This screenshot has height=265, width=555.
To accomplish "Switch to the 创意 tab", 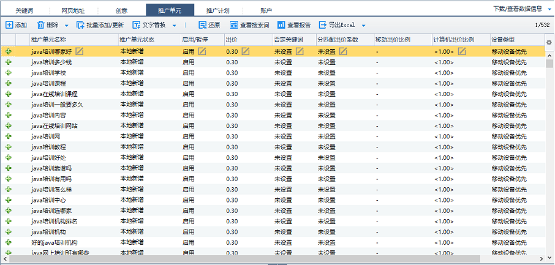I will coord(121,10).
